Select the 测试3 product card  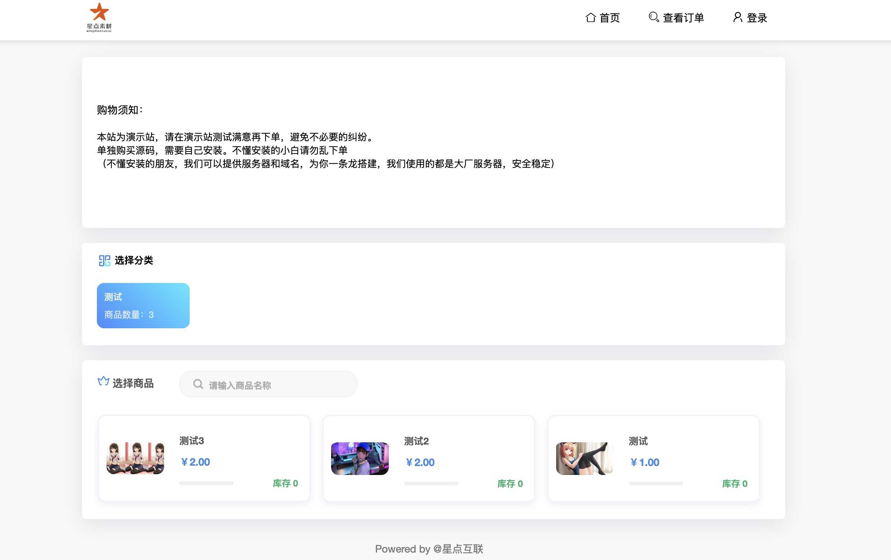coord(204,458)
